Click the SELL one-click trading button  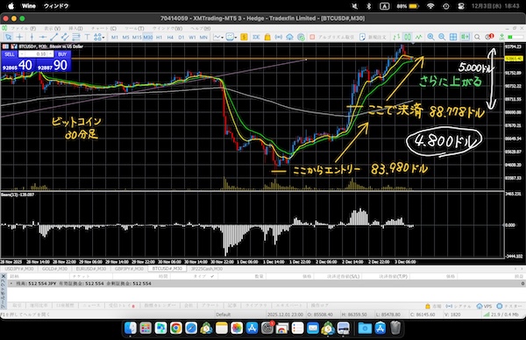pyautogui.click(x=10, y=54)
